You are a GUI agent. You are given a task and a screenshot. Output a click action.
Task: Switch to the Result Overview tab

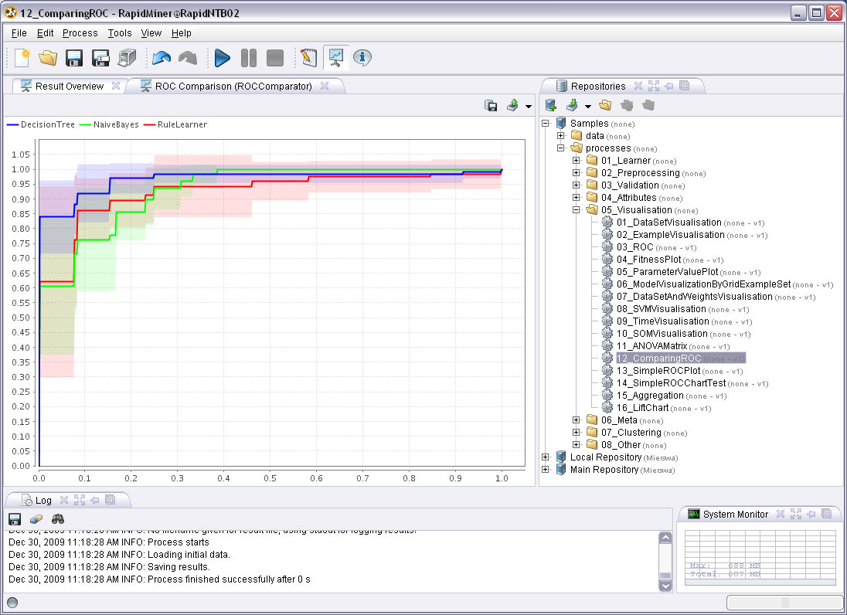[70, 85]
